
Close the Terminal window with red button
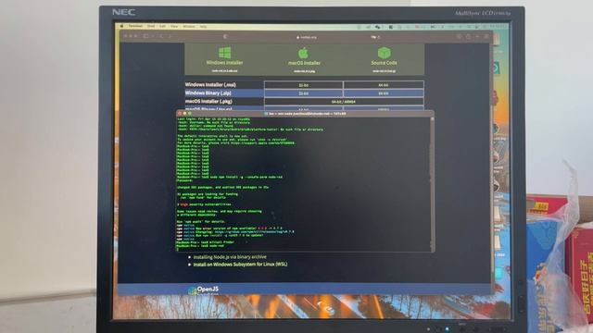point(180,113)
